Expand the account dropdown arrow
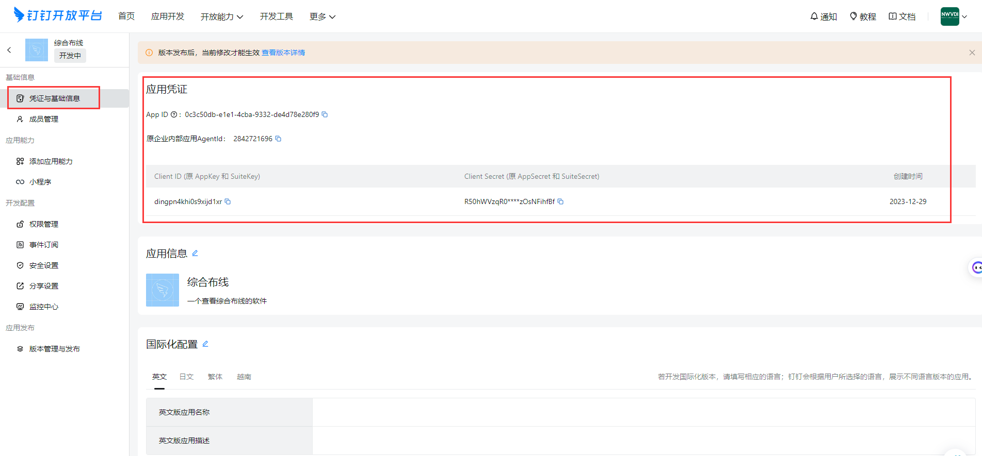 (x=964, y=16)
